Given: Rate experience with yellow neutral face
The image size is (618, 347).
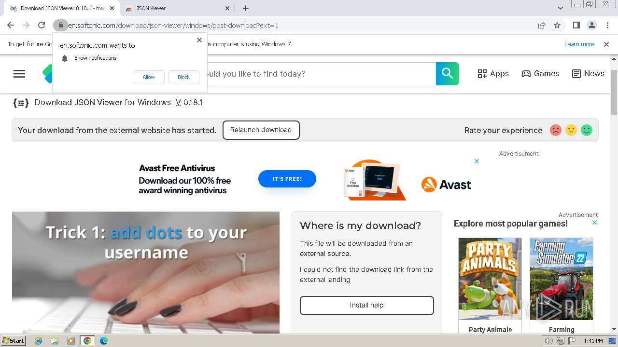Looking at the screenshot, I should pos(571,130).
